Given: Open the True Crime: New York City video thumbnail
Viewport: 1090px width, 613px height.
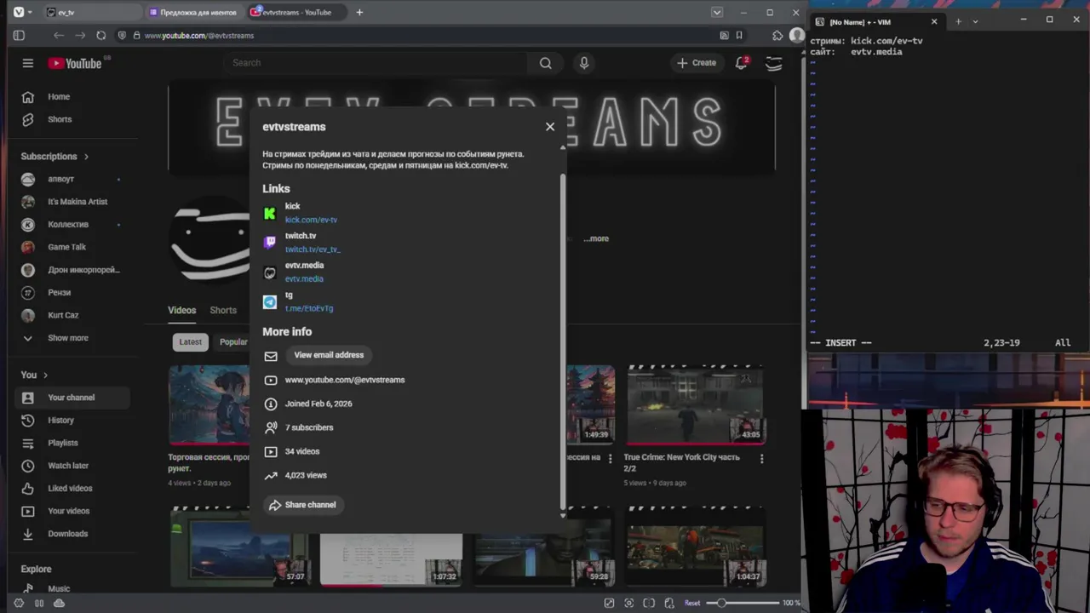Looking at the screenshot, I should click(696, 404).
